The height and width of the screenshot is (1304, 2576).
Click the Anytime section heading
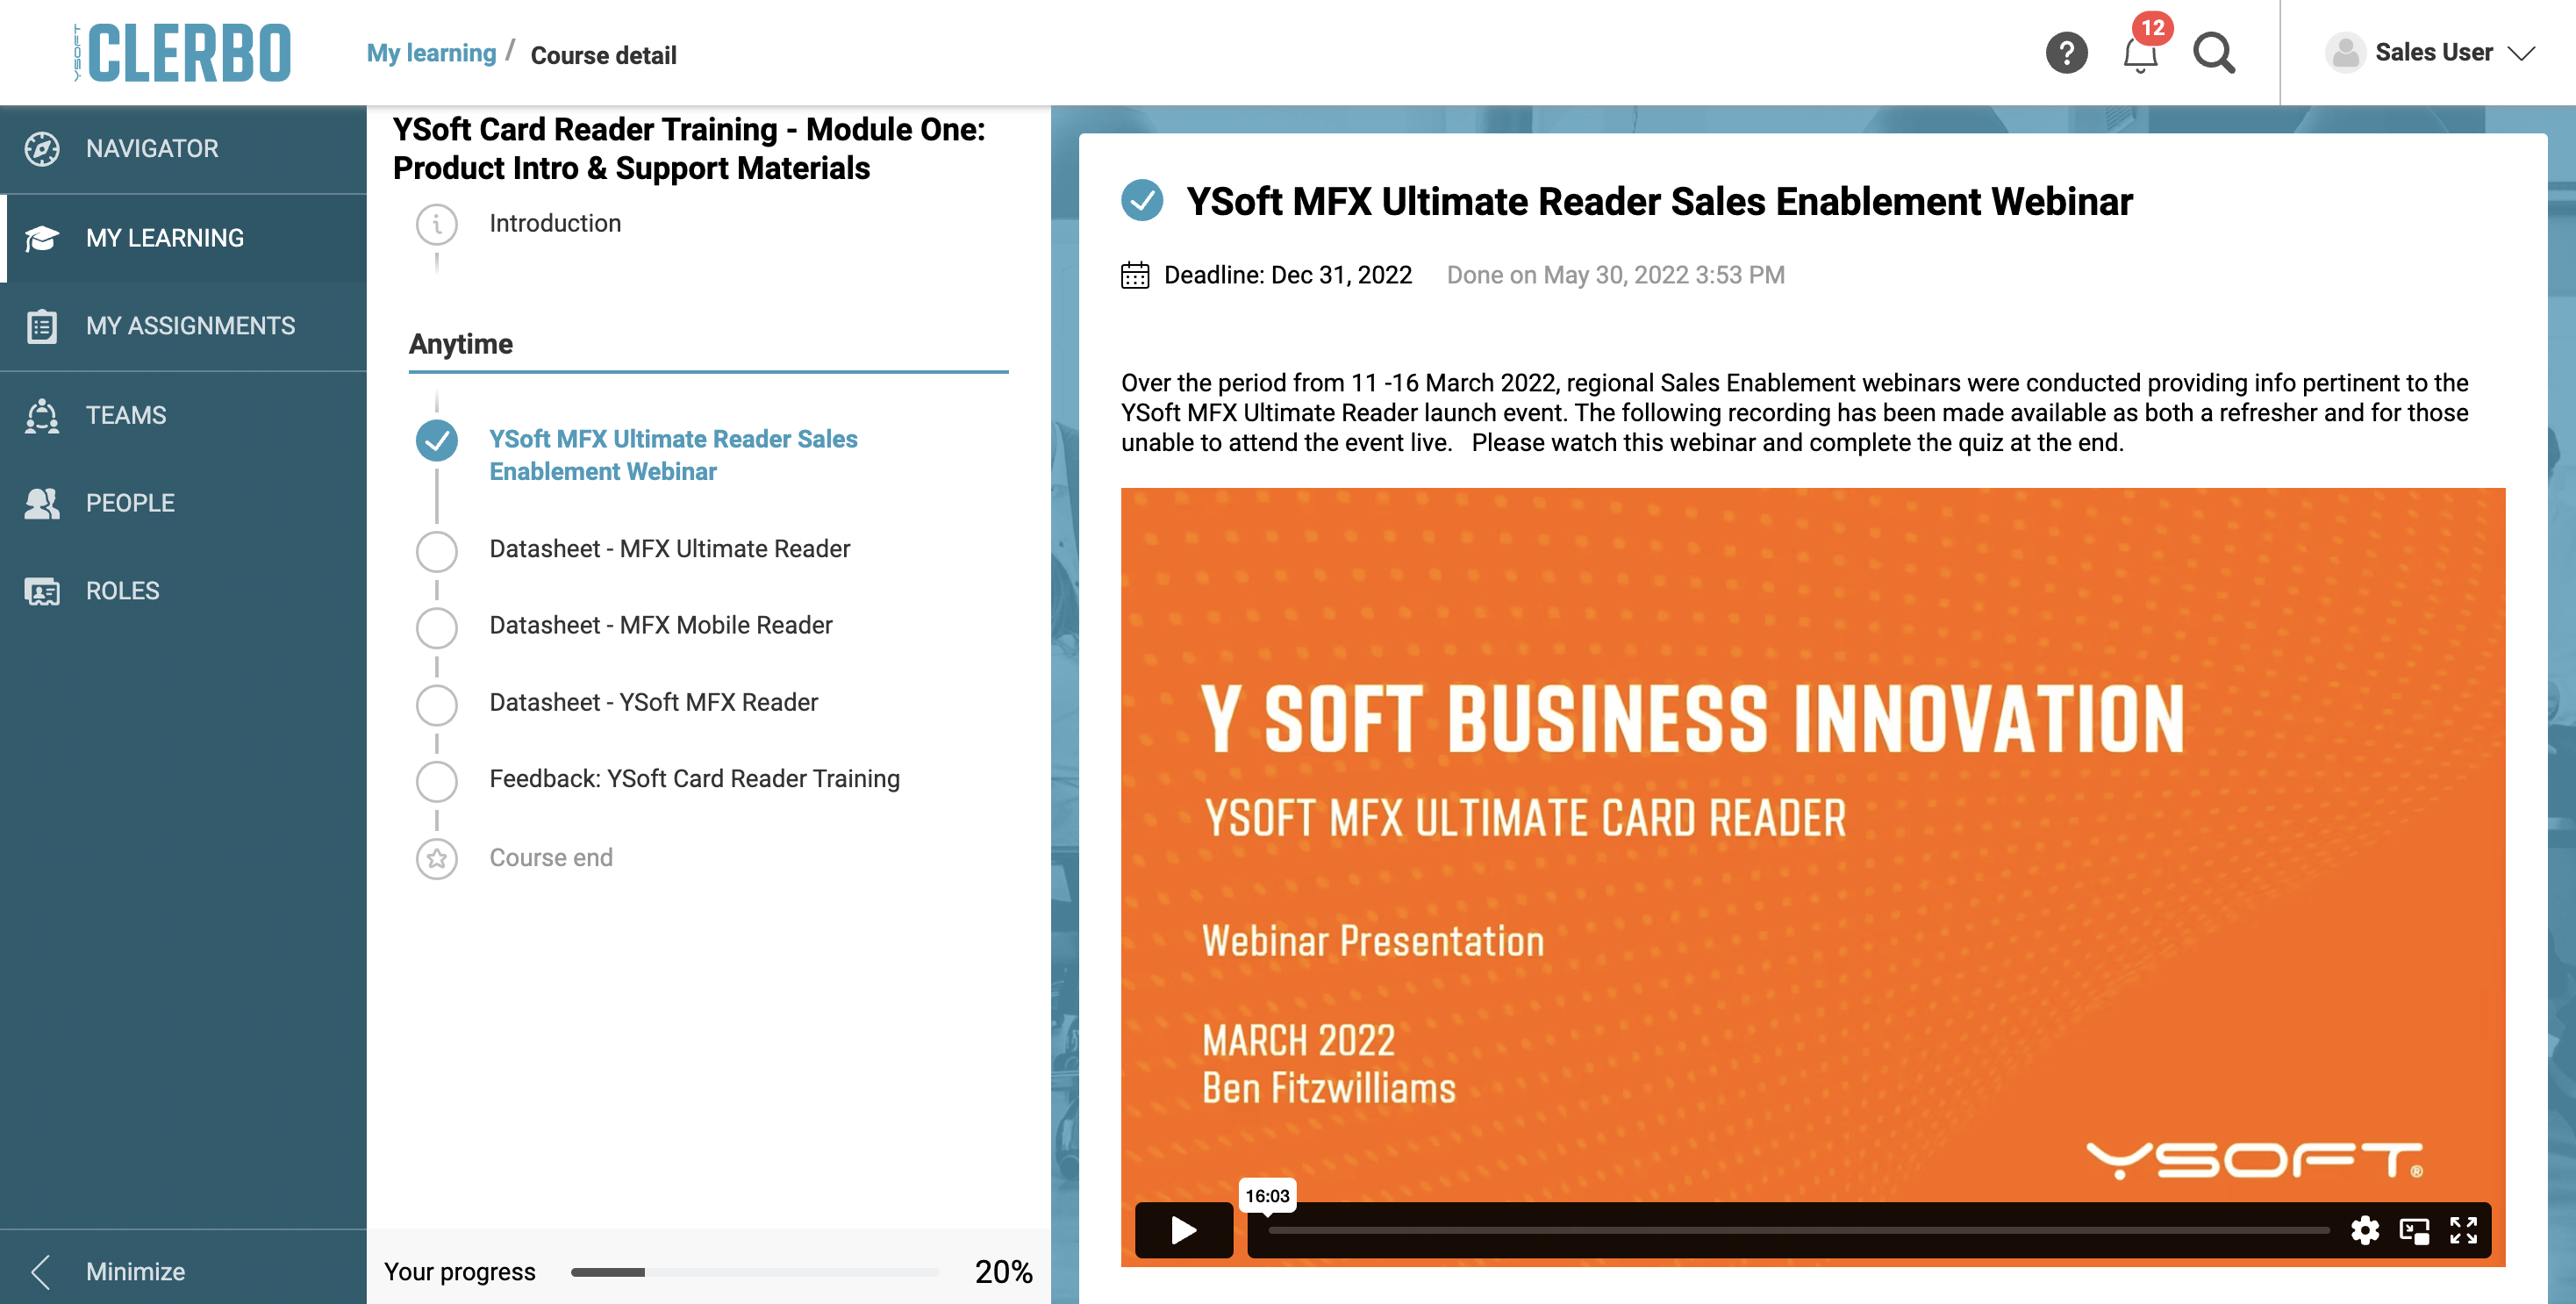click(x=461, y=344)
